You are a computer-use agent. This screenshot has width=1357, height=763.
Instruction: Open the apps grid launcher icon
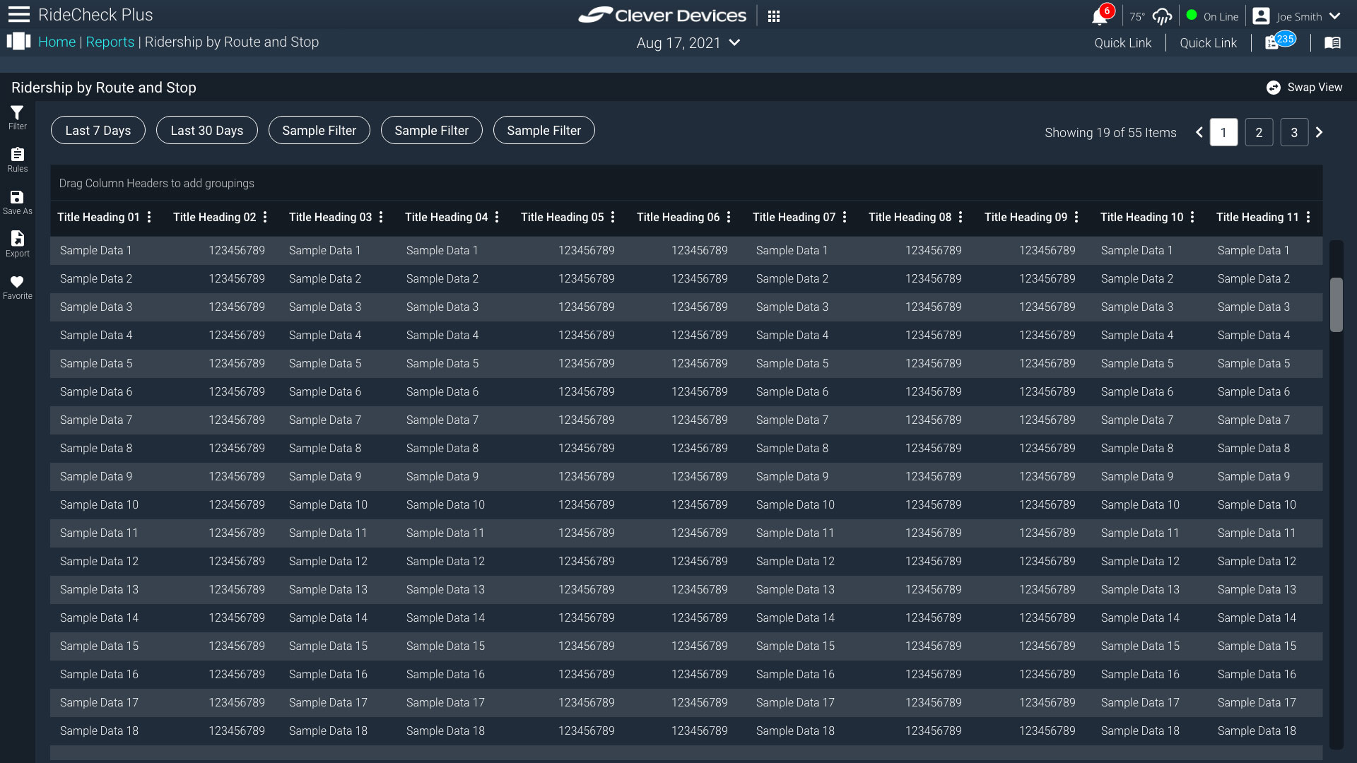pyautogui.click(x=774, y=16)
